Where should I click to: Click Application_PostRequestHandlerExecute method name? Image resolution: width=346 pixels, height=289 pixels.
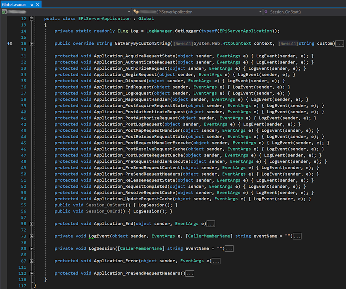[142, 143]
